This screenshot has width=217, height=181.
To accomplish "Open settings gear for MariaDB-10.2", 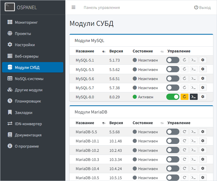I will (x=203, y=150).
